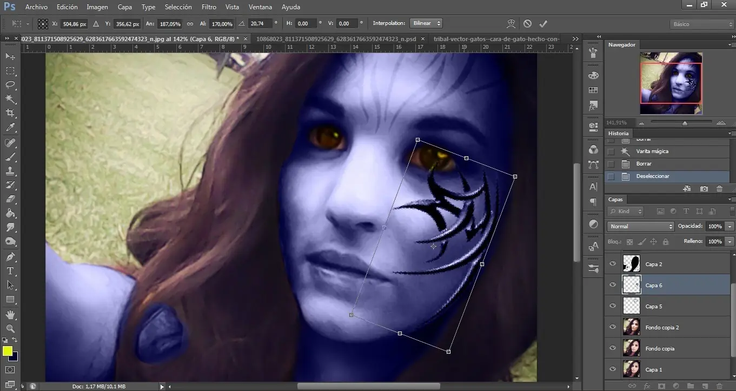Select the Type tool
Screen dimensions: 736x391
click(x=10, y=271)
